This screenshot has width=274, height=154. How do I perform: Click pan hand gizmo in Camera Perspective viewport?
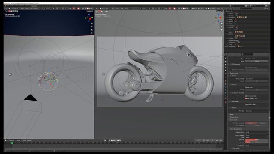[x=222, y=27]
